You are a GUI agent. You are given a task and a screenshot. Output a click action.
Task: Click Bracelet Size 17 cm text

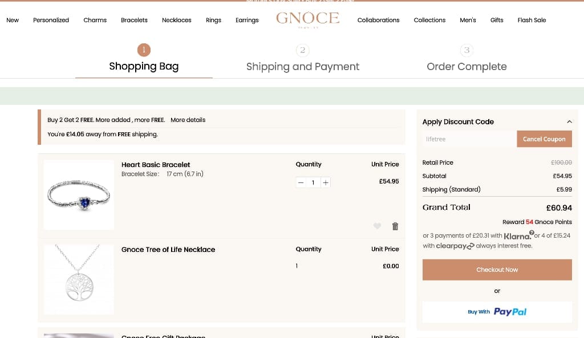163,174
